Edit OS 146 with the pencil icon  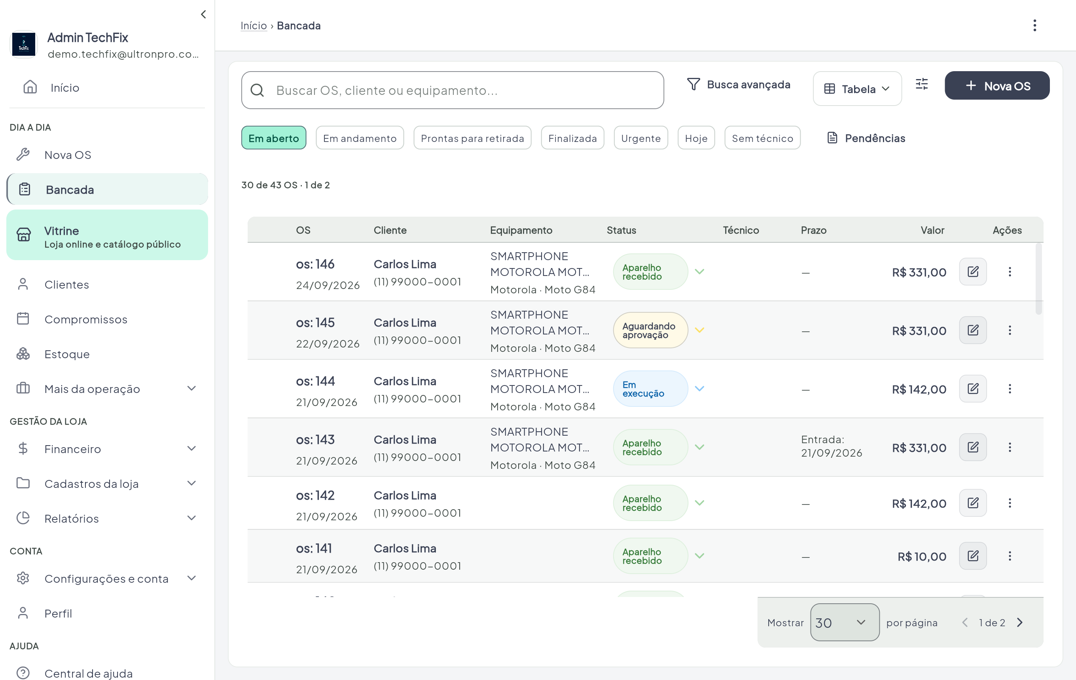(x=973, y=272)
